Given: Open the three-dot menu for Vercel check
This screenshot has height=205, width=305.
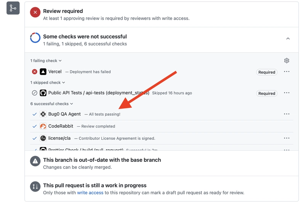Looking at the screenshot, I should (287, 72).
